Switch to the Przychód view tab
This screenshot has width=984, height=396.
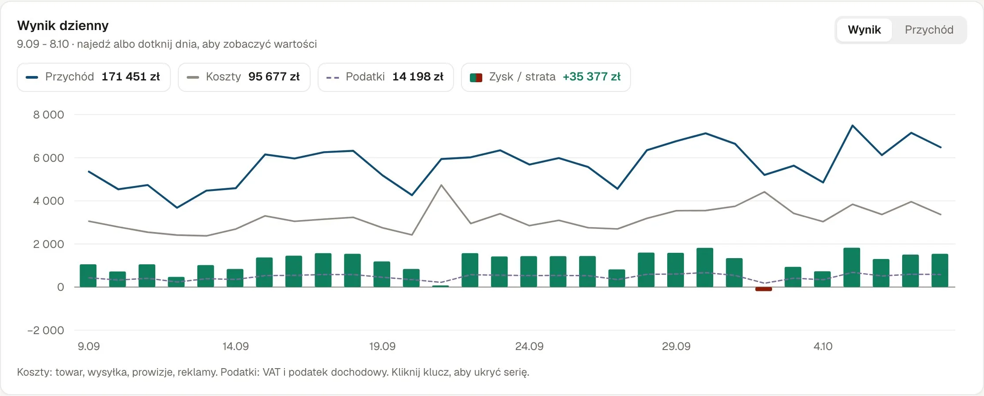tap(929, 30)
